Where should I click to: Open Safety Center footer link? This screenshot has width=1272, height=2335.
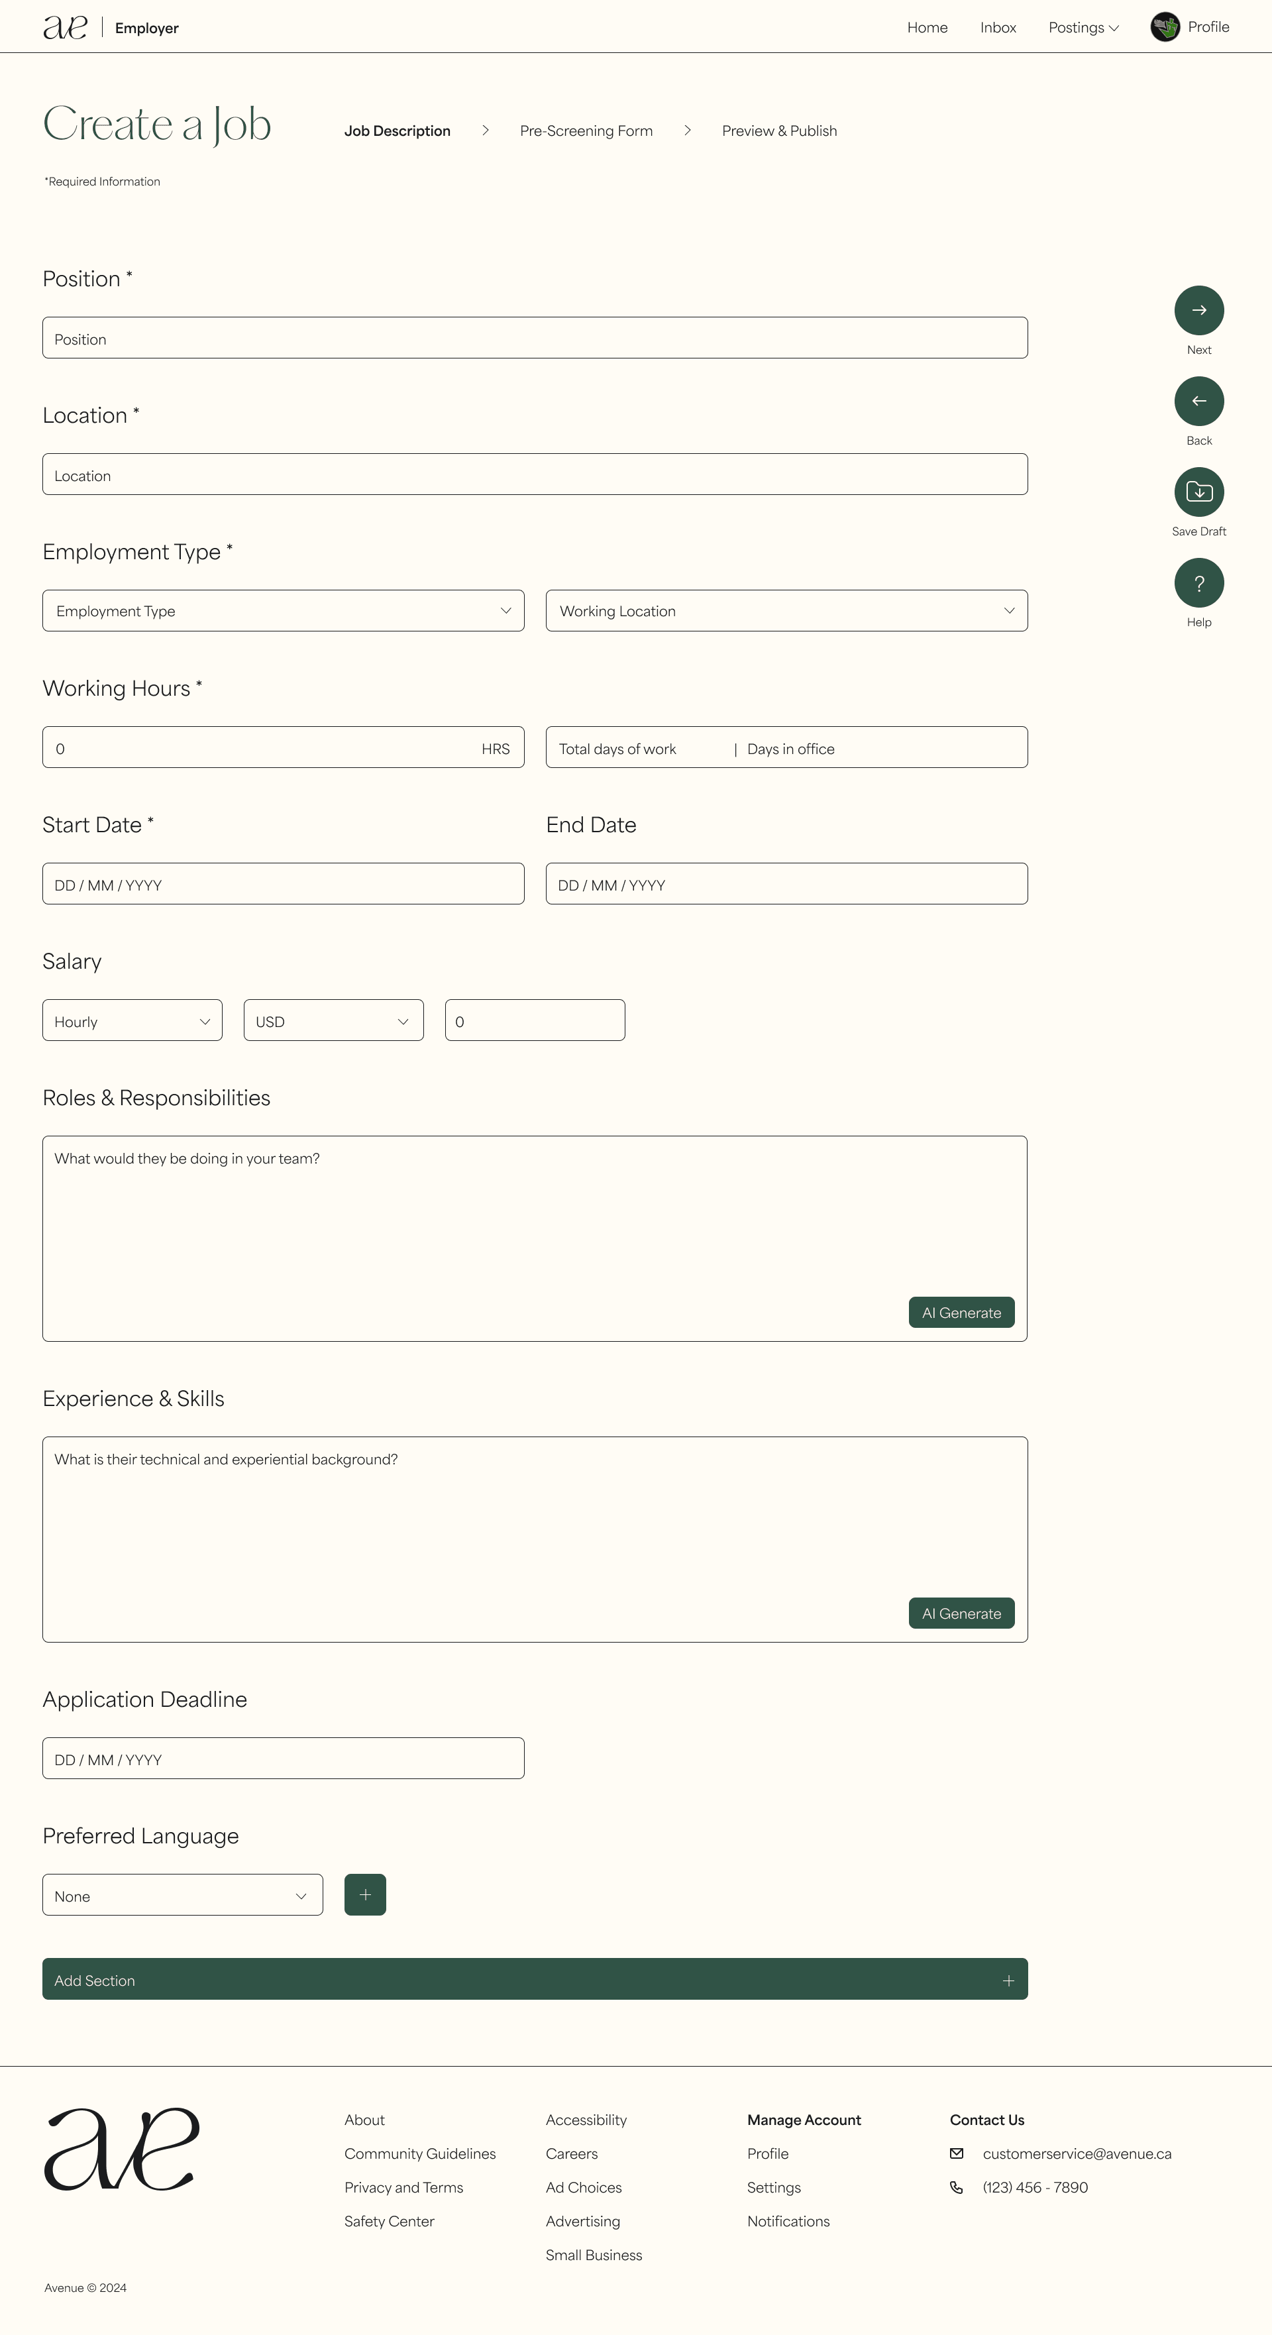(389, 2221)
